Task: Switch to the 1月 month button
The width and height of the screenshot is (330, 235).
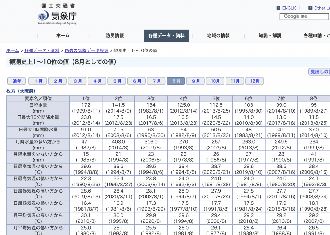Action: pos(38,81)
